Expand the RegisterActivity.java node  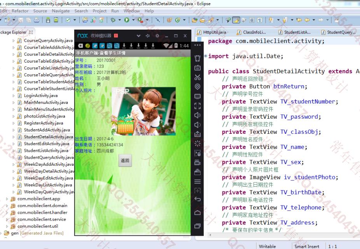14,123
